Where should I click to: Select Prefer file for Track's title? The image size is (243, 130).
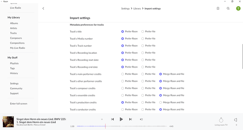143,32
